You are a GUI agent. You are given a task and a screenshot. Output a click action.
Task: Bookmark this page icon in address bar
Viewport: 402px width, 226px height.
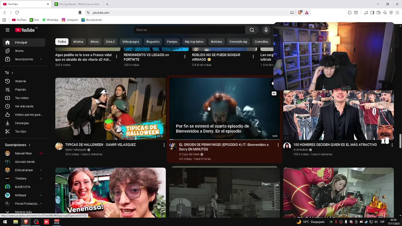(80, 13)
